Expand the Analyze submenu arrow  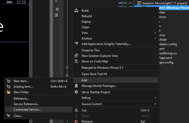pos(155,38)
